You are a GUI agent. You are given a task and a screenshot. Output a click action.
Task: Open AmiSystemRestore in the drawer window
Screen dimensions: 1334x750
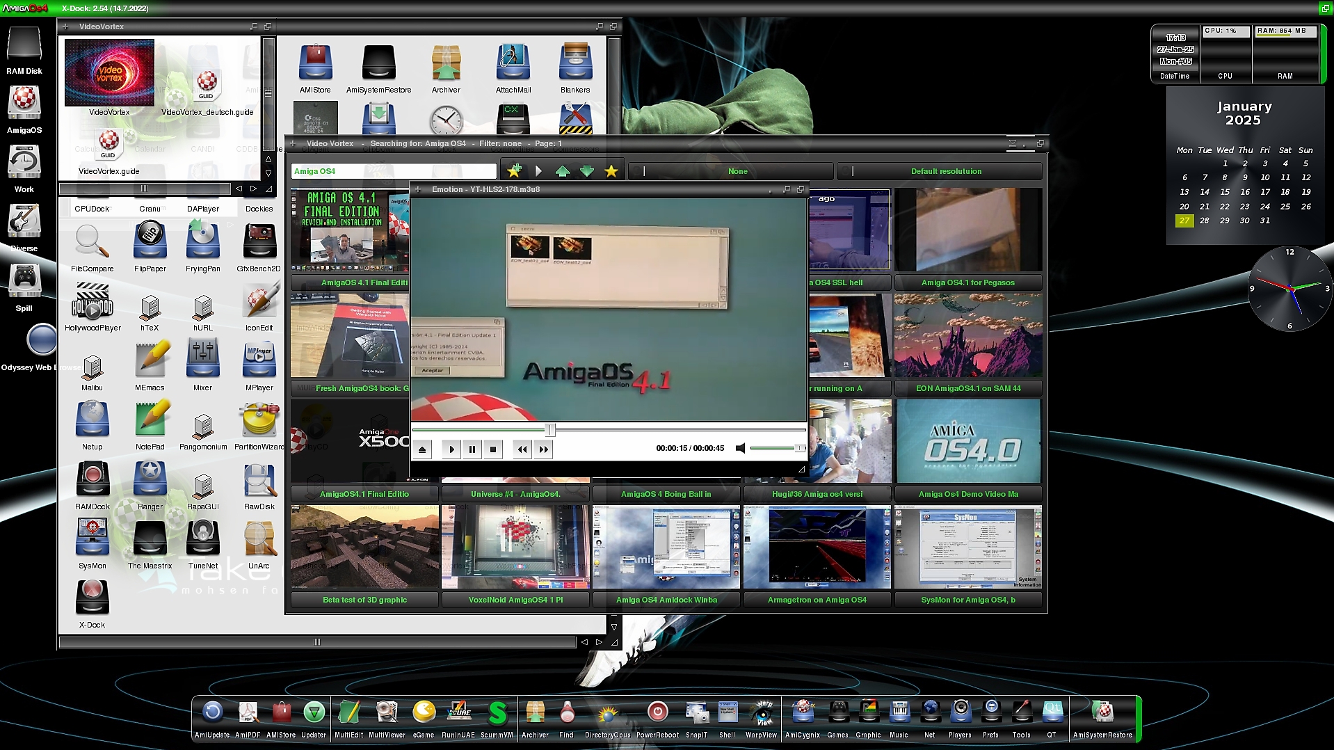point(378,63)
